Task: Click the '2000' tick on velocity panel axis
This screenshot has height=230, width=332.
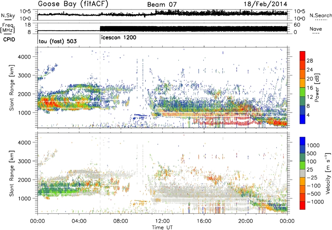Action: [x=24, y=180]
